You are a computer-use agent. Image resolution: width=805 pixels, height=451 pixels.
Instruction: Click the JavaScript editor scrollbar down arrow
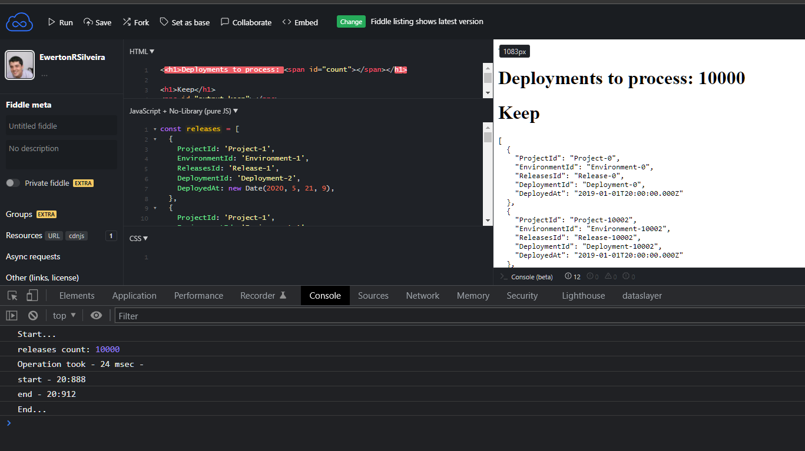click(x=488, y=221)
